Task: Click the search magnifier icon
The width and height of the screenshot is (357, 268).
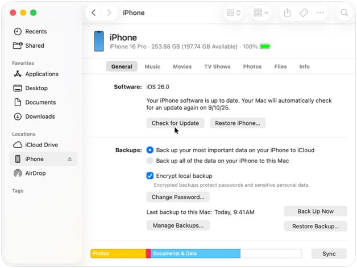Action: pos(344,12)
